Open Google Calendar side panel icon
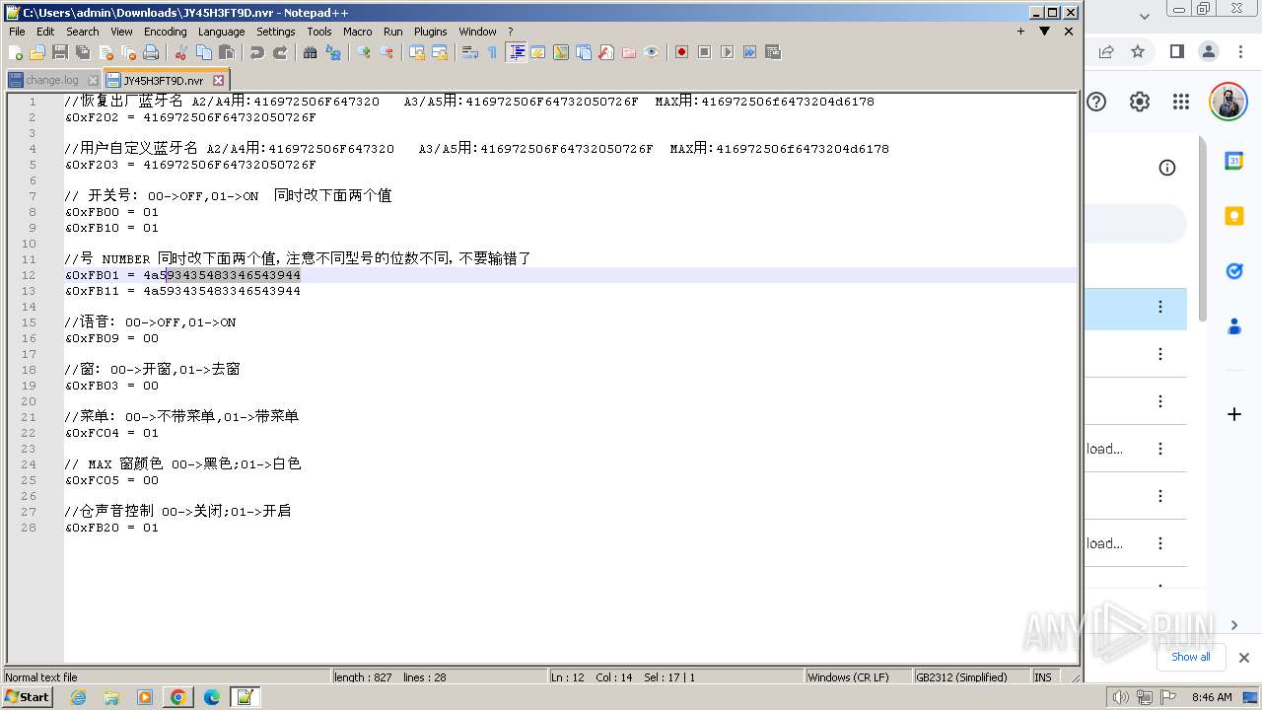The height and width of the screenshot is (710, 1262). pos(1234,161)
